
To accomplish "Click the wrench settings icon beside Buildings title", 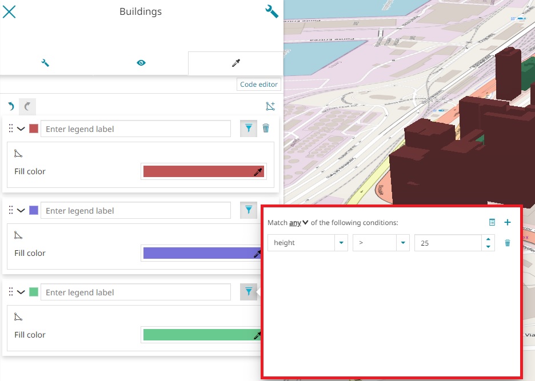I will pos(272,11).
